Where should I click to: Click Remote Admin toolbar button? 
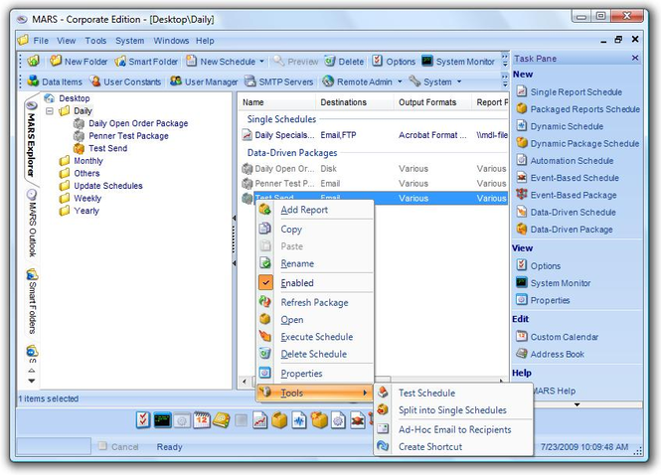pos(358,81)
